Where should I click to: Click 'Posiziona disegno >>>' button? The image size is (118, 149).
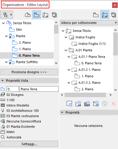point(29,72)
